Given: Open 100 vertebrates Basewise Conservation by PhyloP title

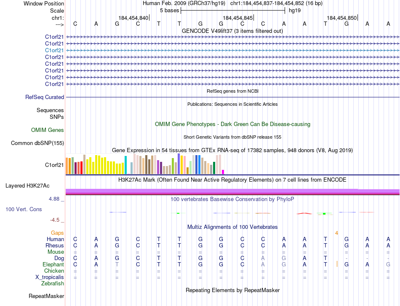Looking at the screenshot, I should click(232, 199).
